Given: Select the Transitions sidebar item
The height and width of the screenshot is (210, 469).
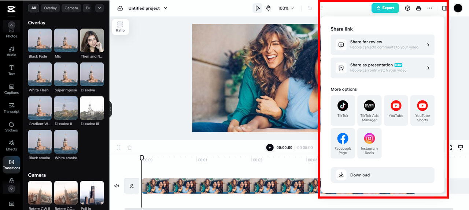Looking at the screenshot, I should [x=11, y=165].
